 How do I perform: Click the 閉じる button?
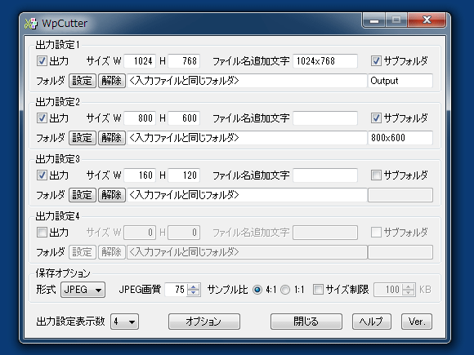[x=306, y=322]
